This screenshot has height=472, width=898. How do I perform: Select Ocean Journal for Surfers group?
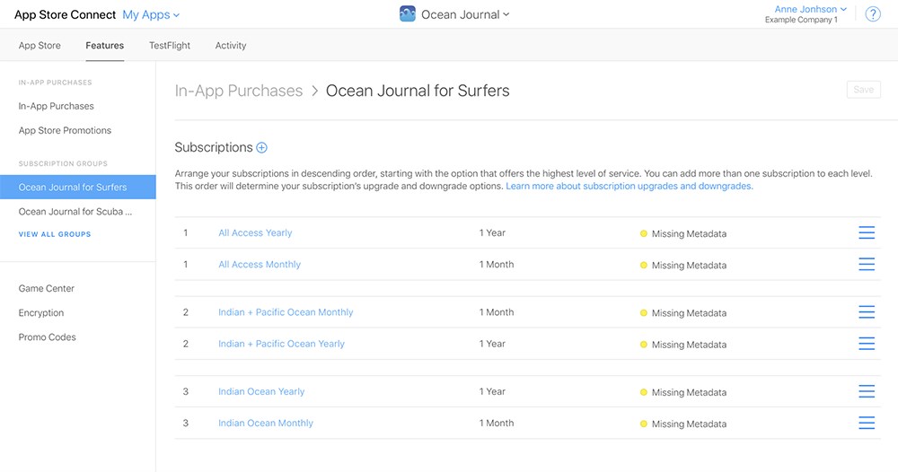click(x=78, y=187)
